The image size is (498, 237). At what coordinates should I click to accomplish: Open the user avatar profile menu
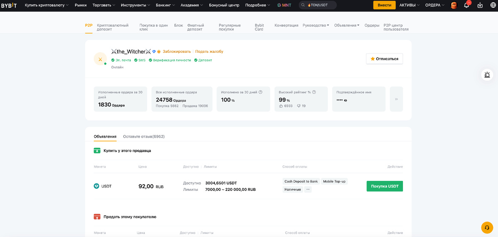454,5
